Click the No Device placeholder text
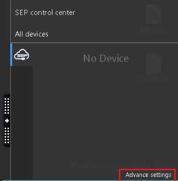 [x=106, y=58]
